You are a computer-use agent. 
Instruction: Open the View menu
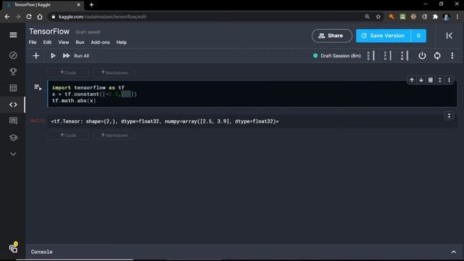click(x=63, y=42)
